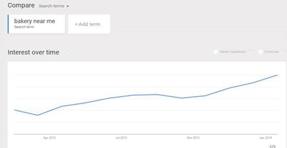Click the trend line's lowest dip near start
Viewport: 287px width, 148px height.
click(x=37, y=115)
